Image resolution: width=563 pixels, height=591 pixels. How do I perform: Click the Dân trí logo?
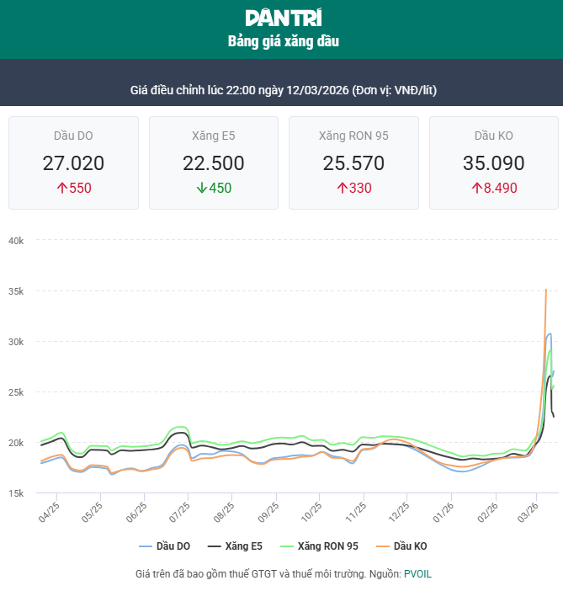(283, 17)
